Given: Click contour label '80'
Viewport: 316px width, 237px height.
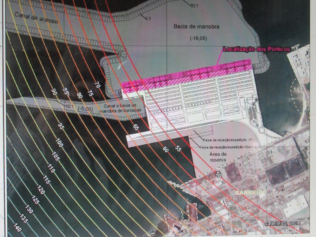Looking at the screenshot, I should point(79,95).
